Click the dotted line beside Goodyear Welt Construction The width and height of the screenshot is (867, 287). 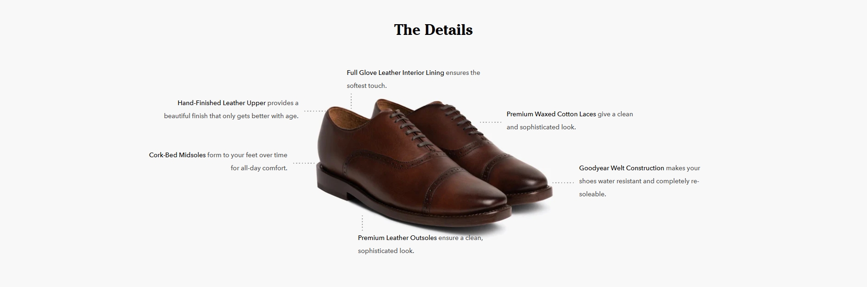pos(563,182)
